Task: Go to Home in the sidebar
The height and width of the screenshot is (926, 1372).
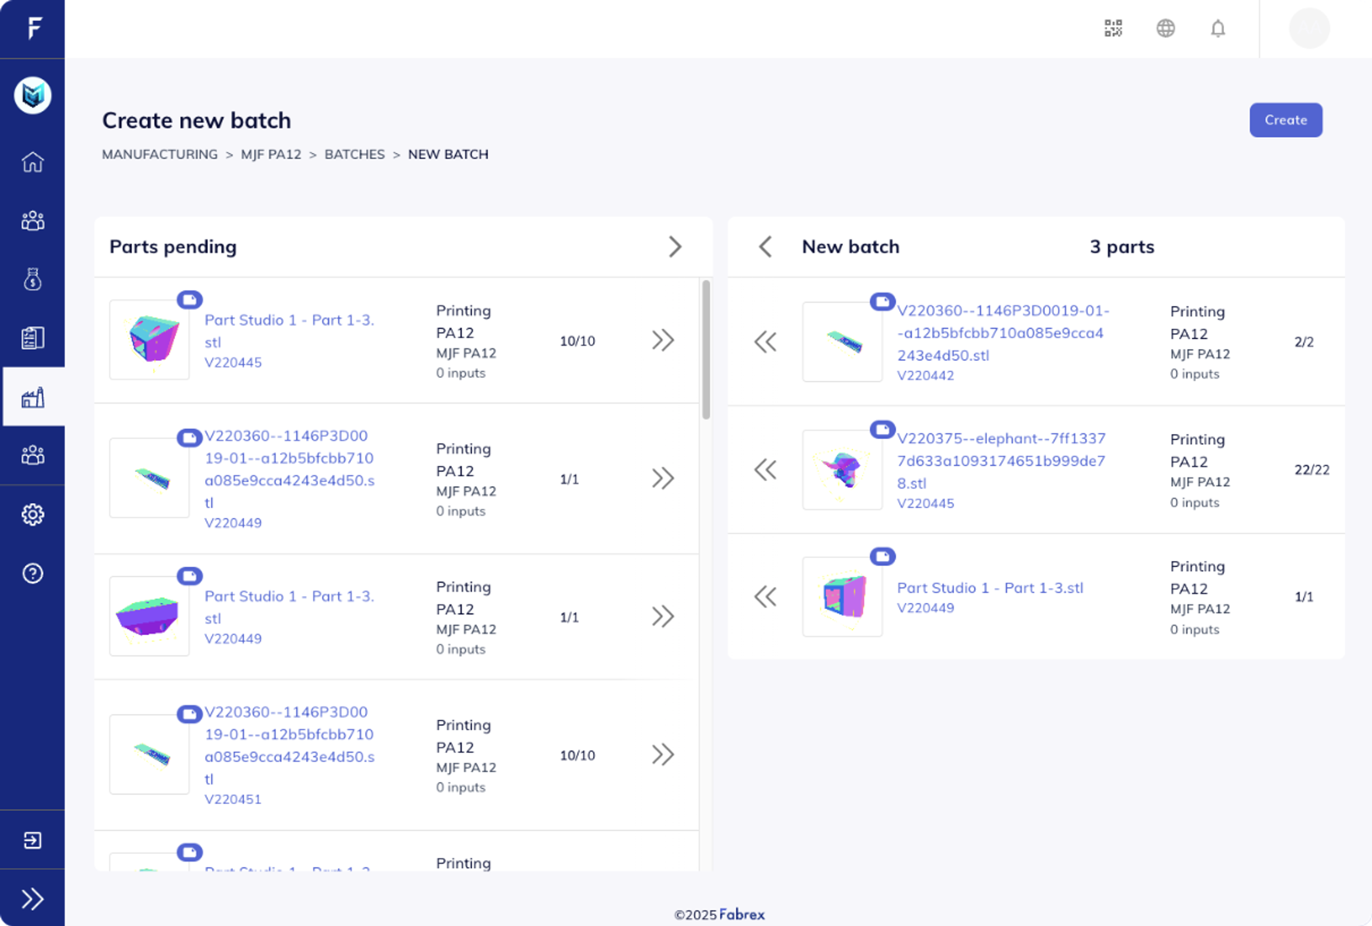Action: click(33, 162)
